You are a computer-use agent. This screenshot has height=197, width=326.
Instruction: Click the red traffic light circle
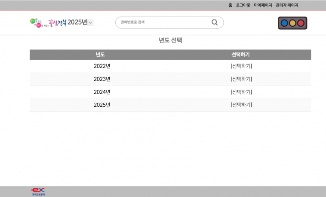300,23
